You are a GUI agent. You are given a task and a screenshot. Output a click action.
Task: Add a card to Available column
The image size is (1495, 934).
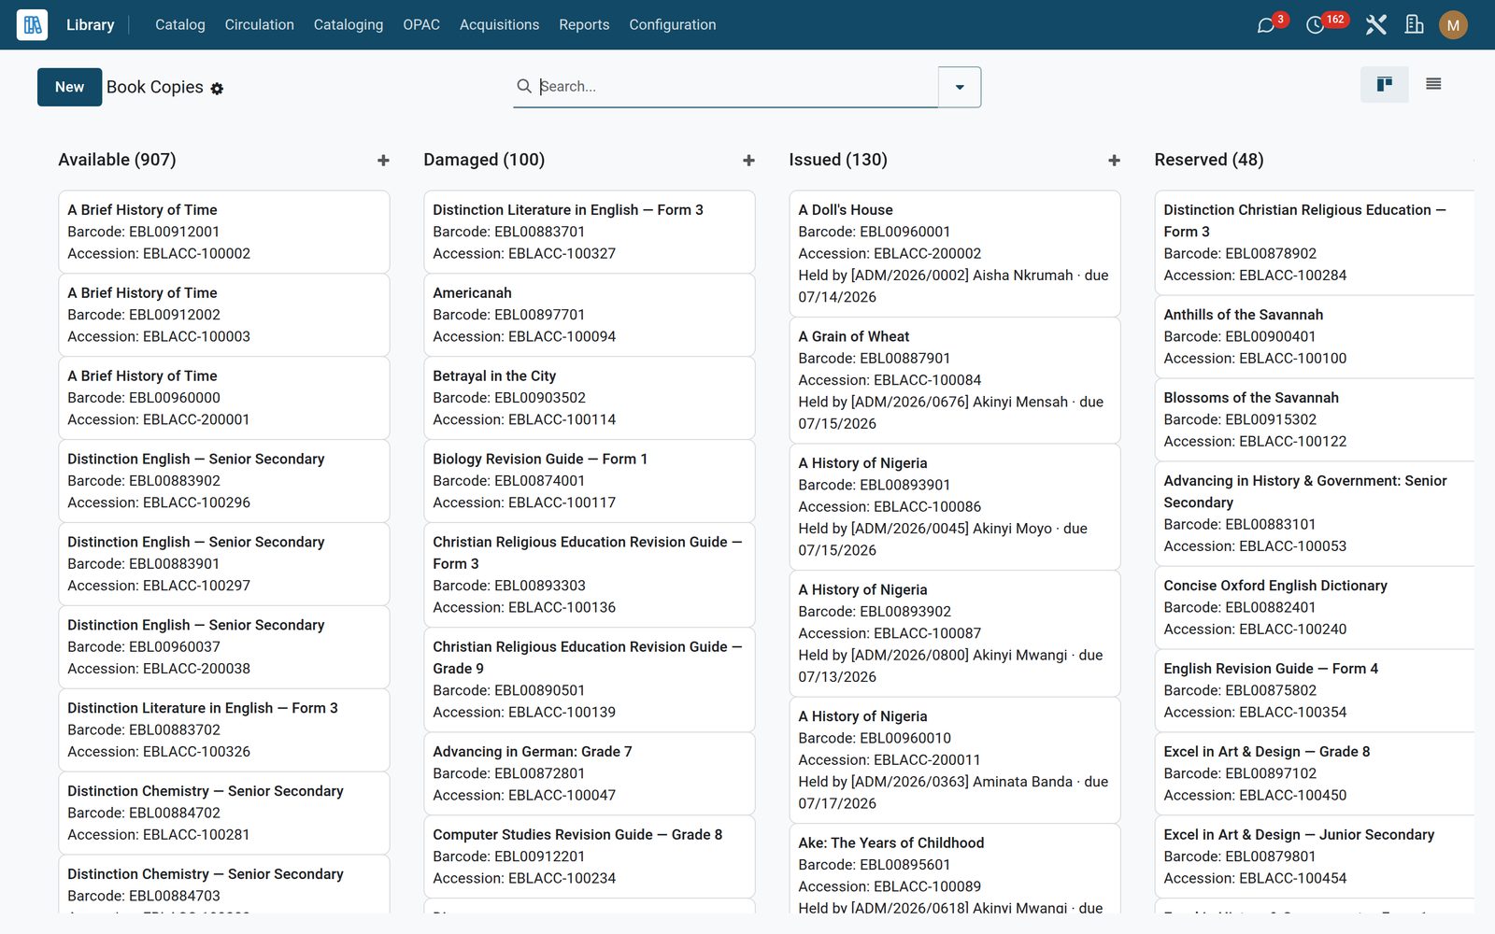coord(383,161)
